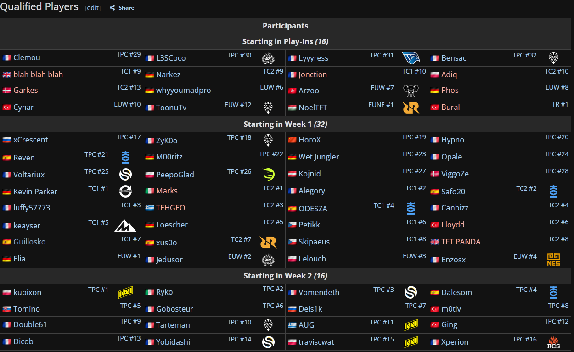Click the green team logo beside PeepoGlad
574x352 pixels.
point(268,175)
